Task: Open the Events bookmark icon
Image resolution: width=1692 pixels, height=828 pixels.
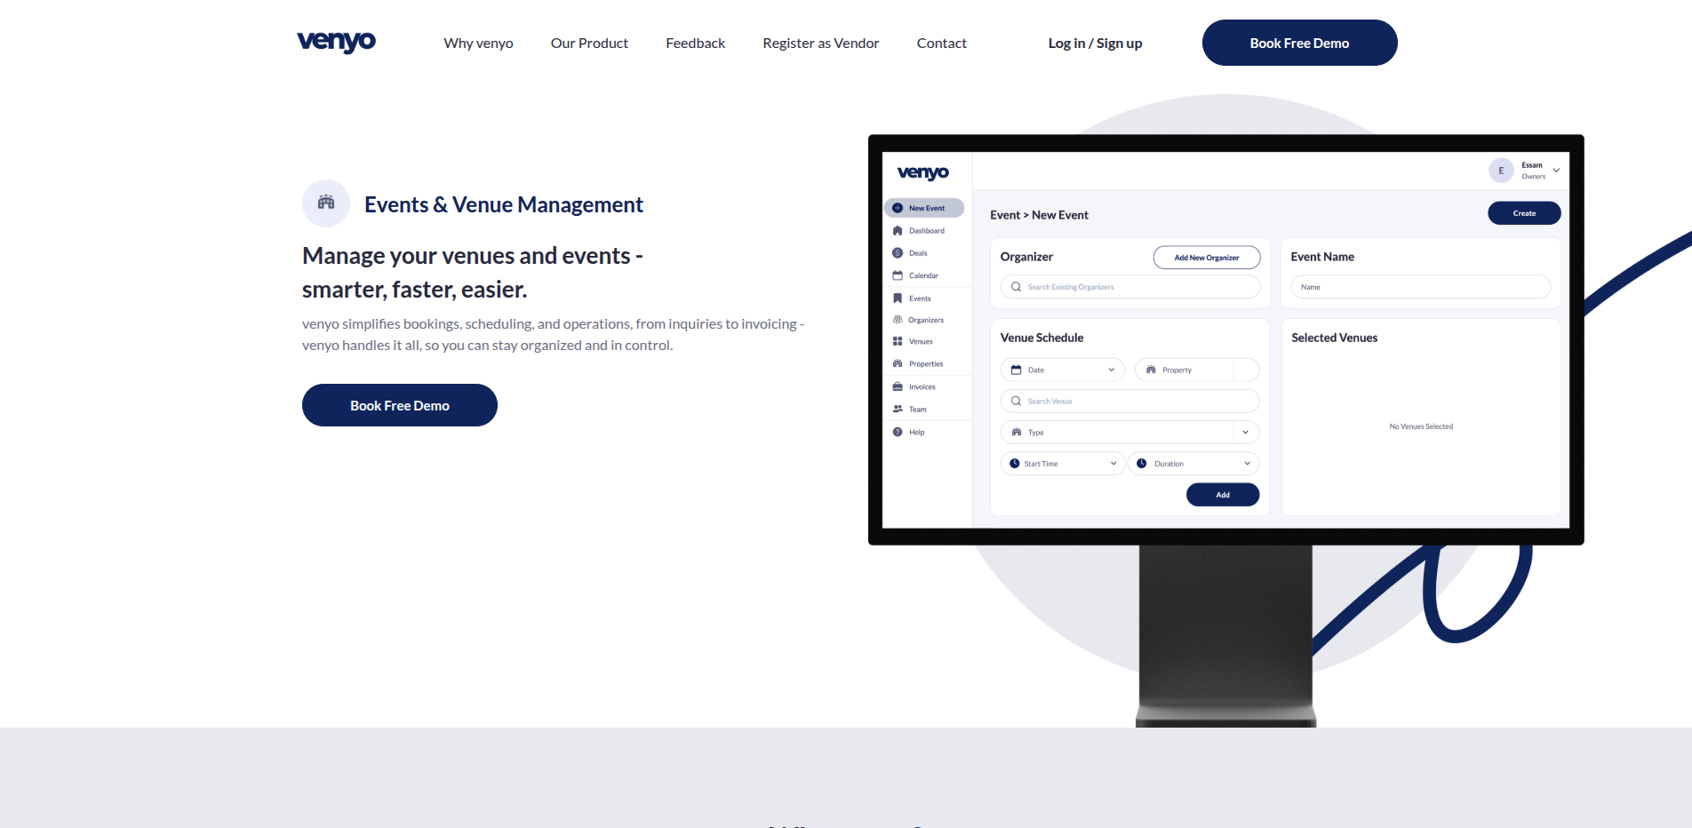Action: pyautogui.click(x=898, y=298)
